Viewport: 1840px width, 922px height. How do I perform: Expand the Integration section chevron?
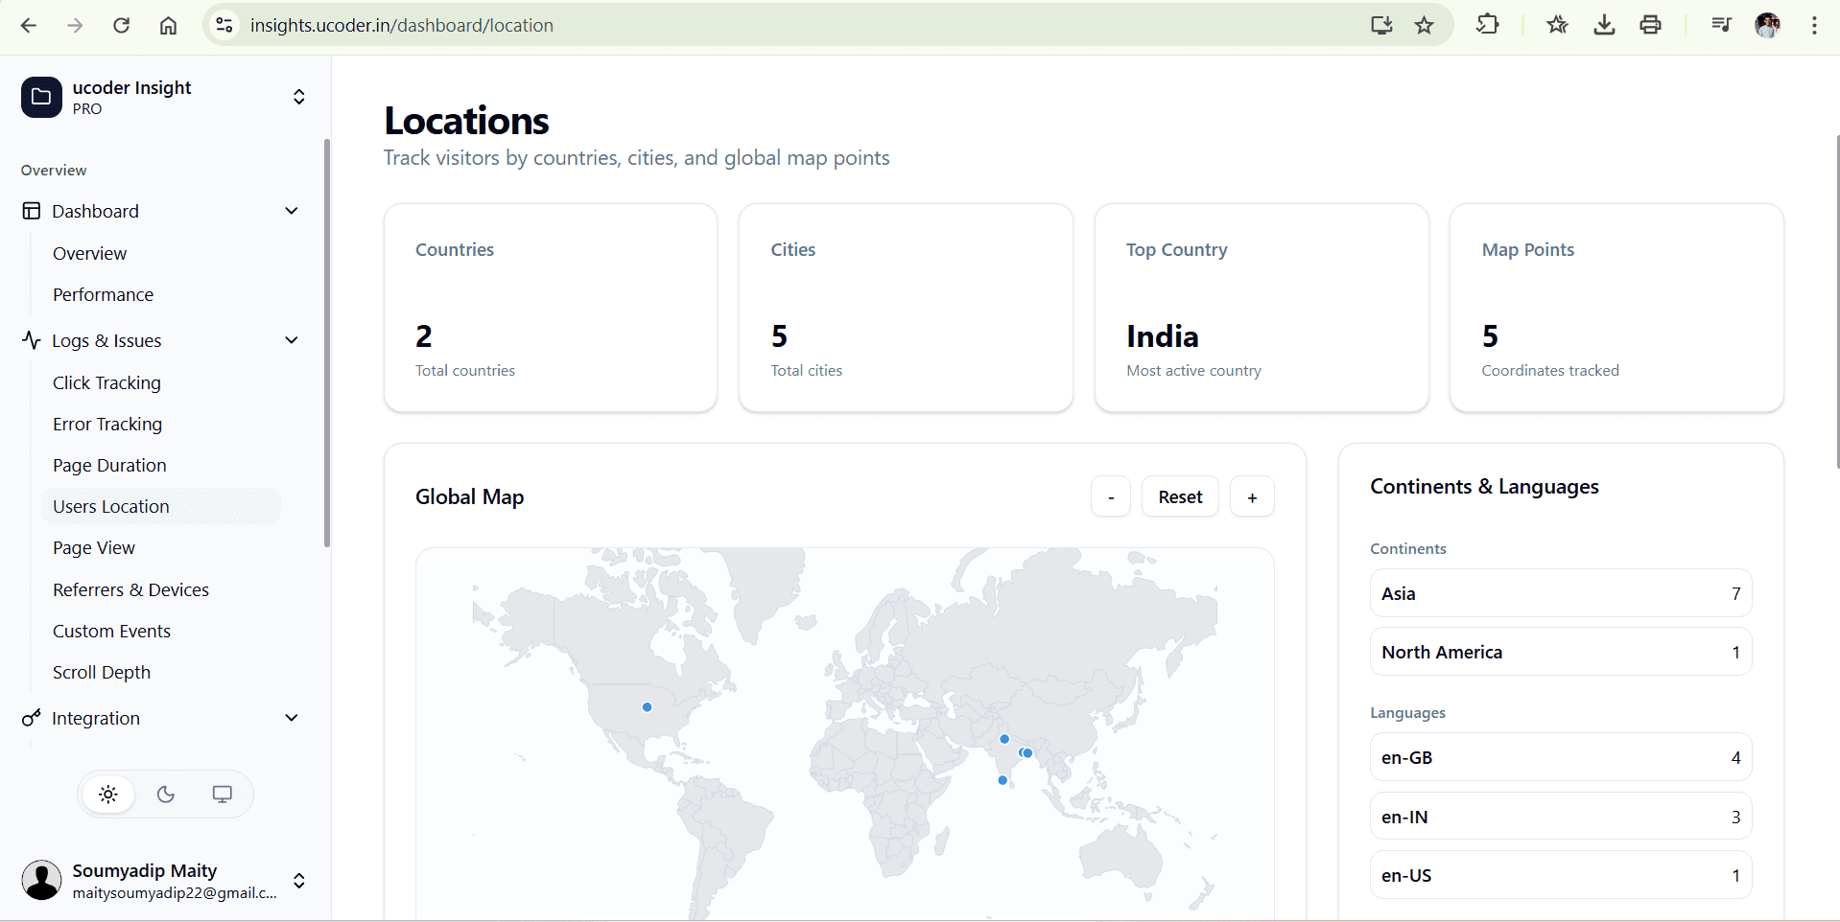(292, 718)
